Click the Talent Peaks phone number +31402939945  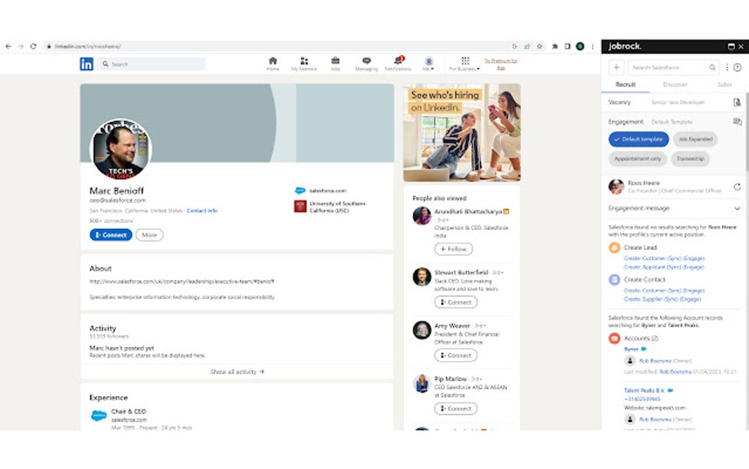pyautogui.click(x=642, y=398)
